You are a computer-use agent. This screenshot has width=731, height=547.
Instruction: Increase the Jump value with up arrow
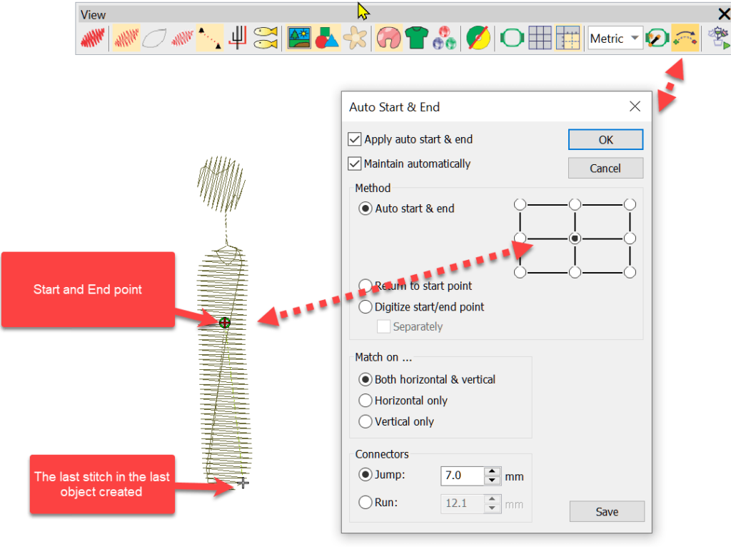click(491, 471)
